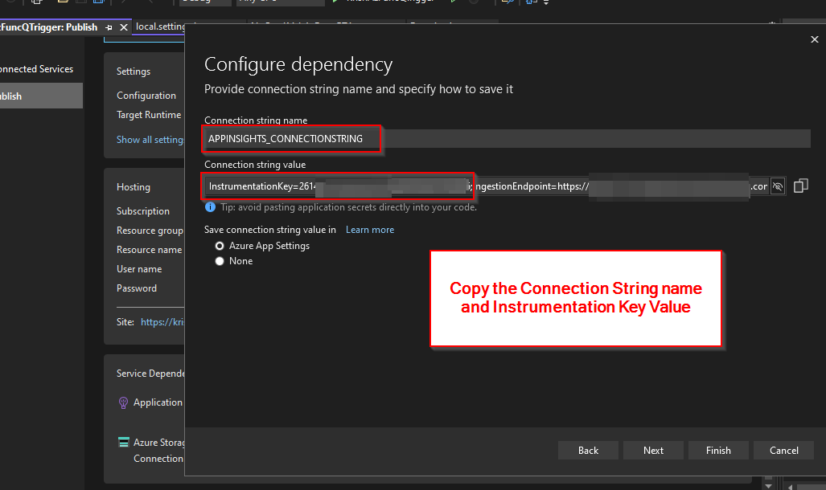Close the FuncQTrigger Publish tab
The height and width of the screenshot is (490, 826).
[x=124, y=27]
